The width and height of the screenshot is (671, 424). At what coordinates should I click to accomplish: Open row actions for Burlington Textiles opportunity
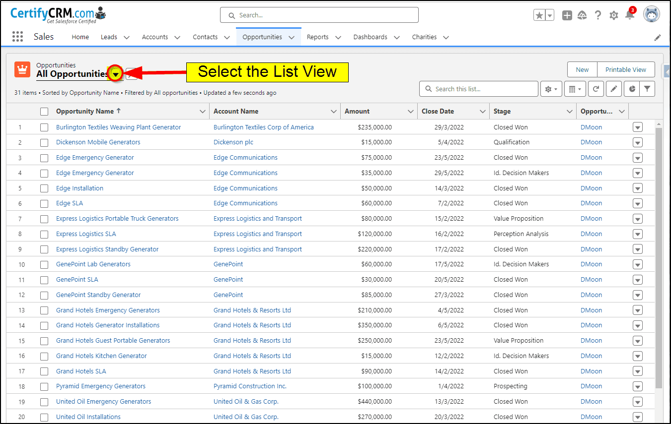point(638,127)
